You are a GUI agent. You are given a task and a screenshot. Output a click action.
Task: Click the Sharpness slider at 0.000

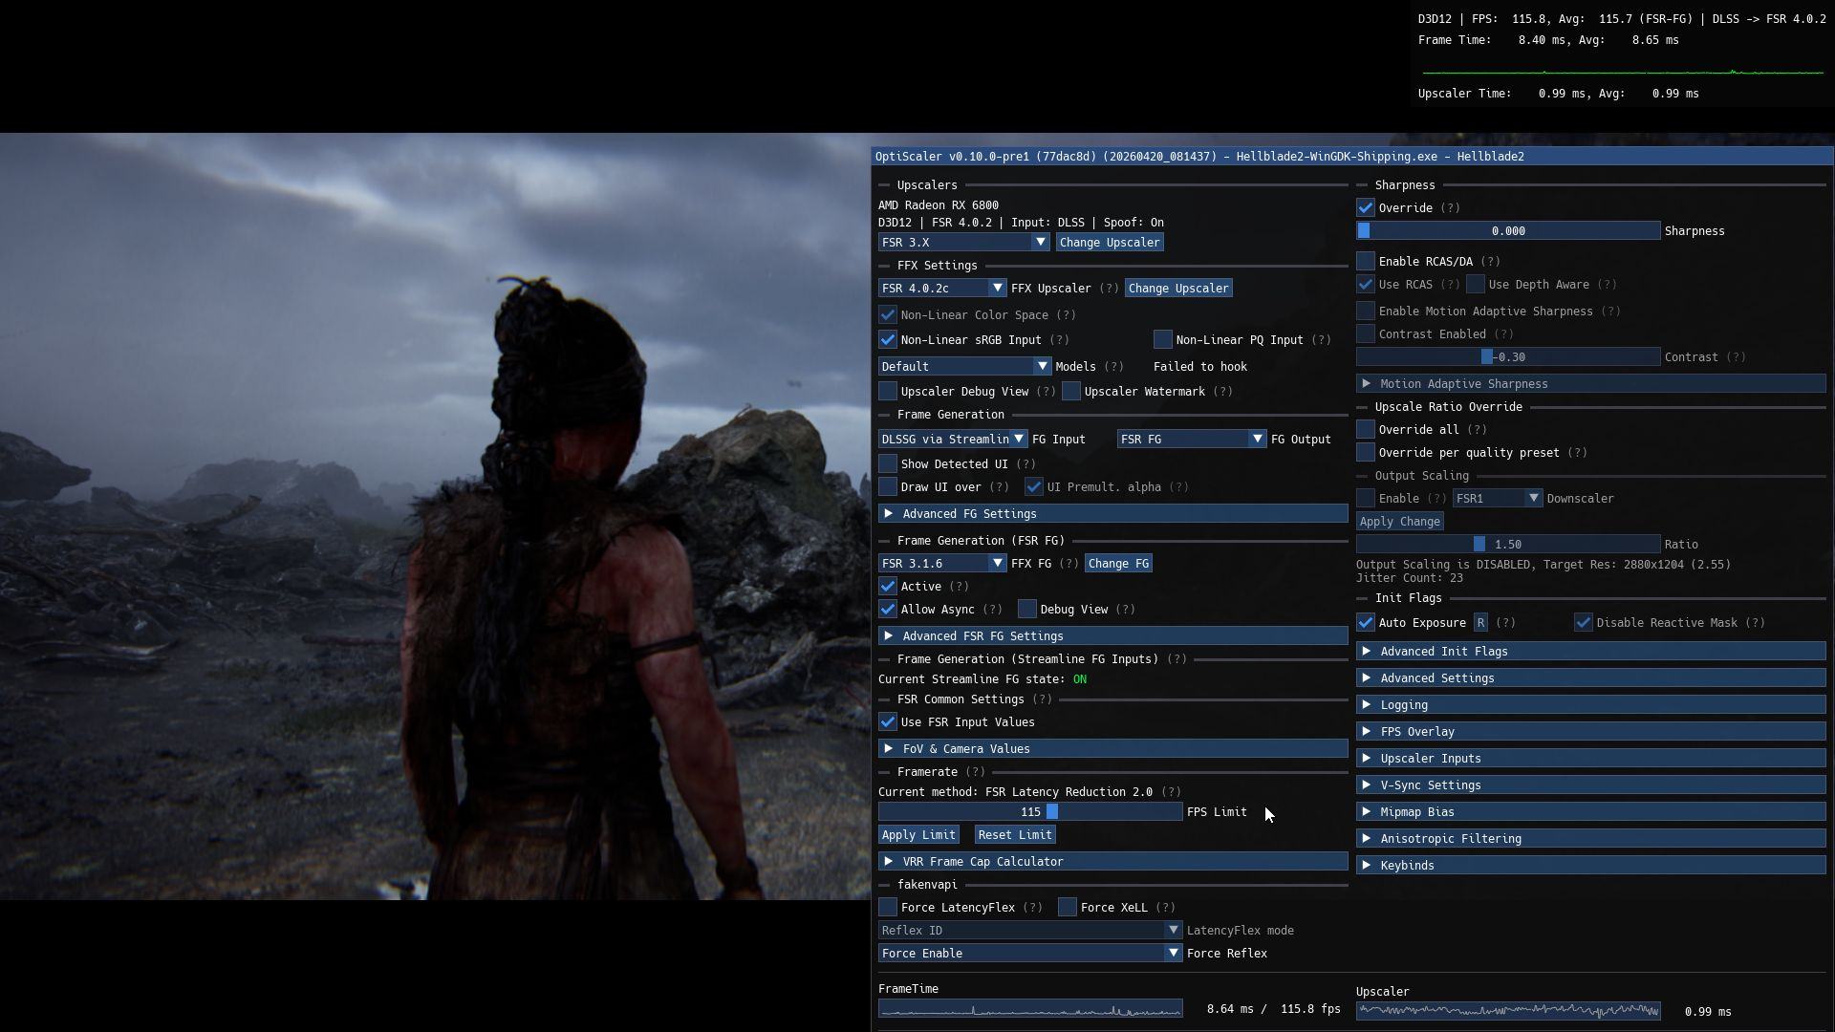[1508, 231]
